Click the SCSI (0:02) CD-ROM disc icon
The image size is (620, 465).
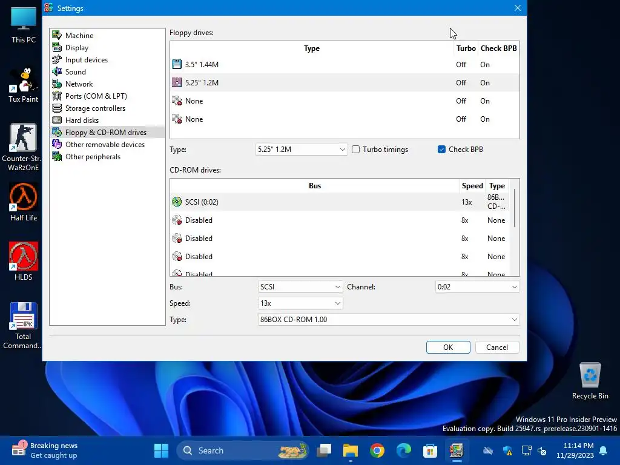pyautogui.click(x=177, y=202)
